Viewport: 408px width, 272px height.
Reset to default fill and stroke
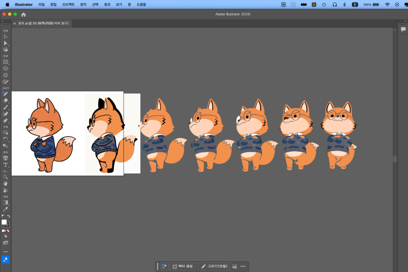coord(3,216)
